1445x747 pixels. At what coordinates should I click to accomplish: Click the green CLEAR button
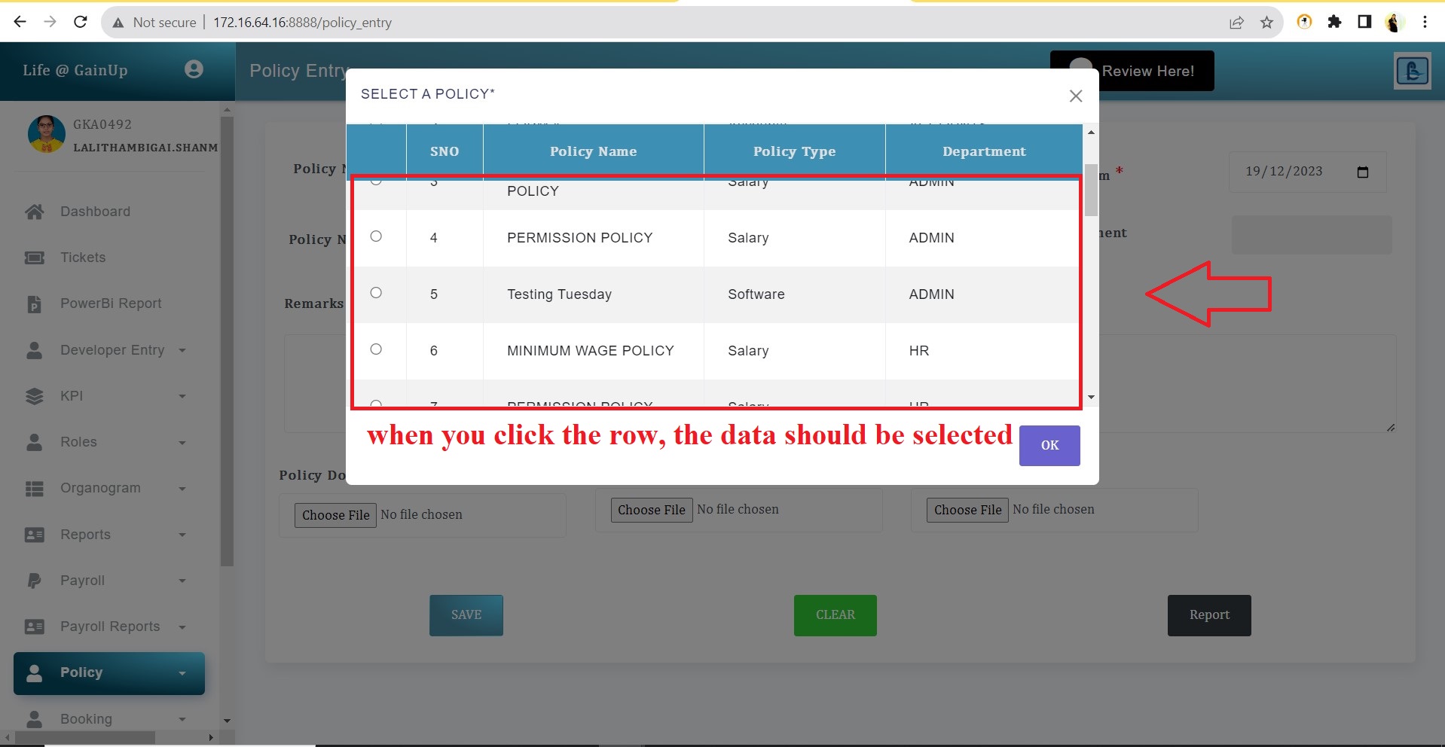click(835, 615)
